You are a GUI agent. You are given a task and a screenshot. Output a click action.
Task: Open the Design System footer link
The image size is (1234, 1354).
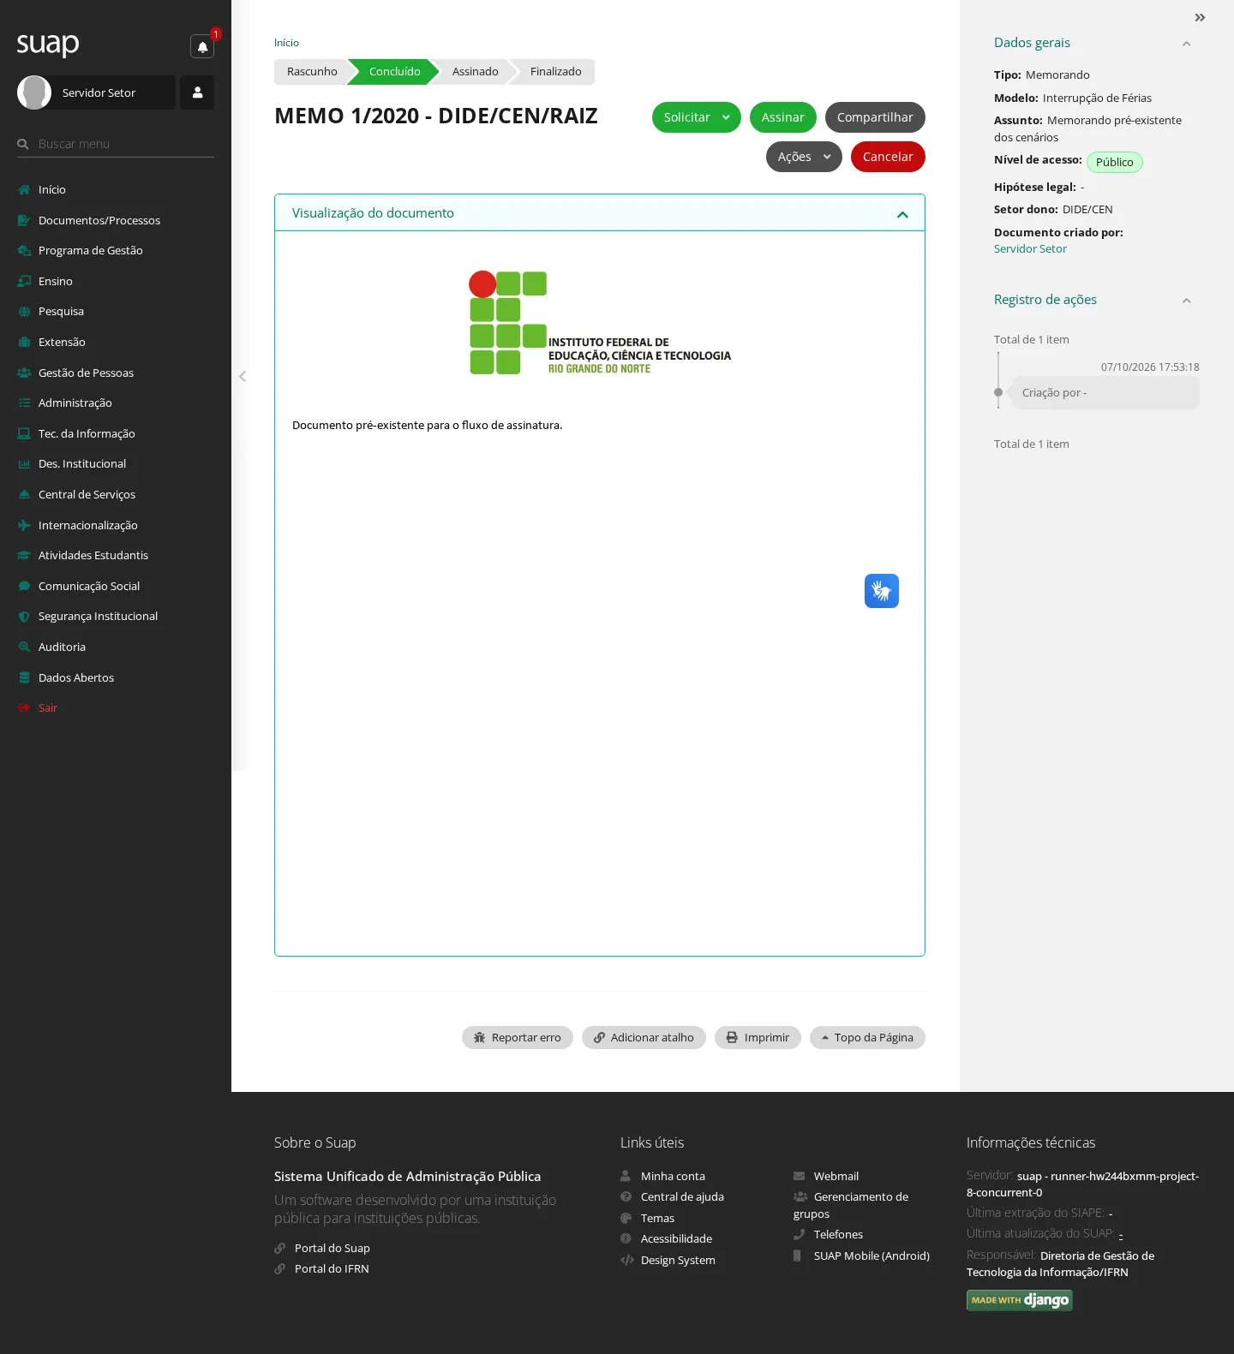pos(678,1260)
